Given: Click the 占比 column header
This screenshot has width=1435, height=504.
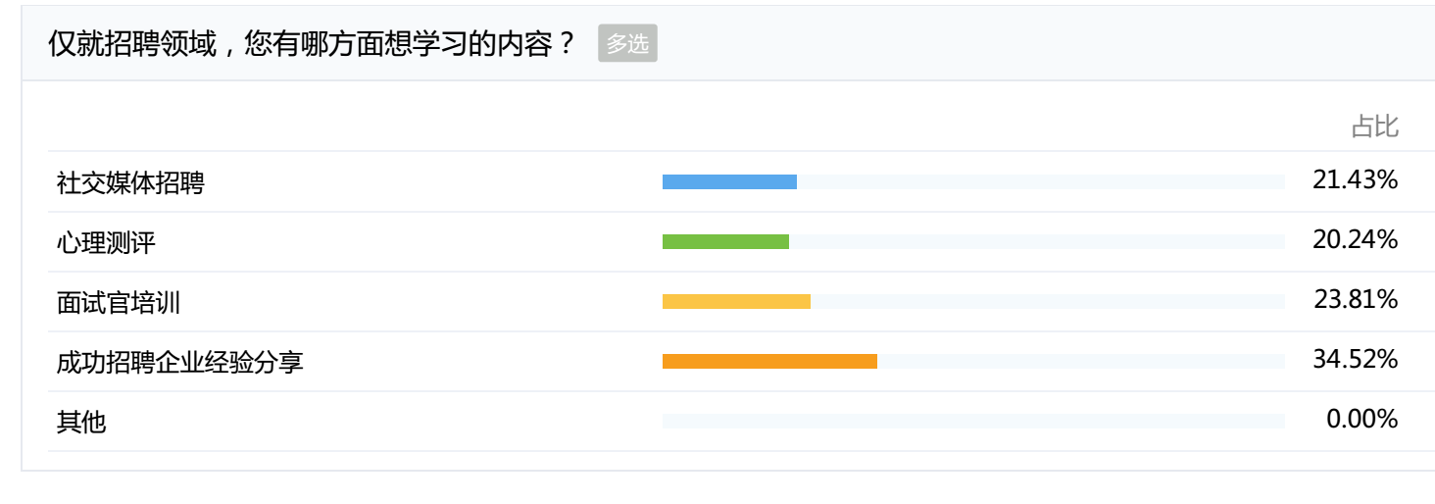Looking at the screenshot, I should [1374, 126].
